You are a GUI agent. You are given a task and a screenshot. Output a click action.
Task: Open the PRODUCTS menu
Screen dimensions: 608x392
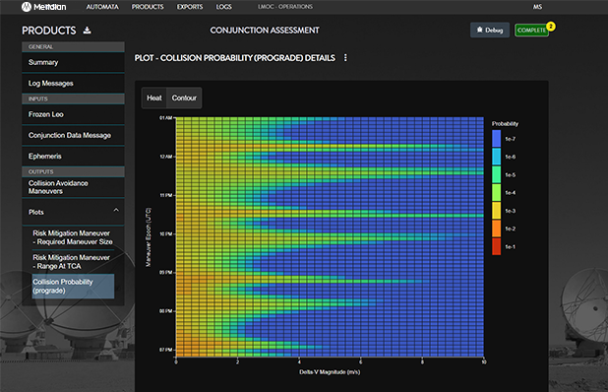148,7
